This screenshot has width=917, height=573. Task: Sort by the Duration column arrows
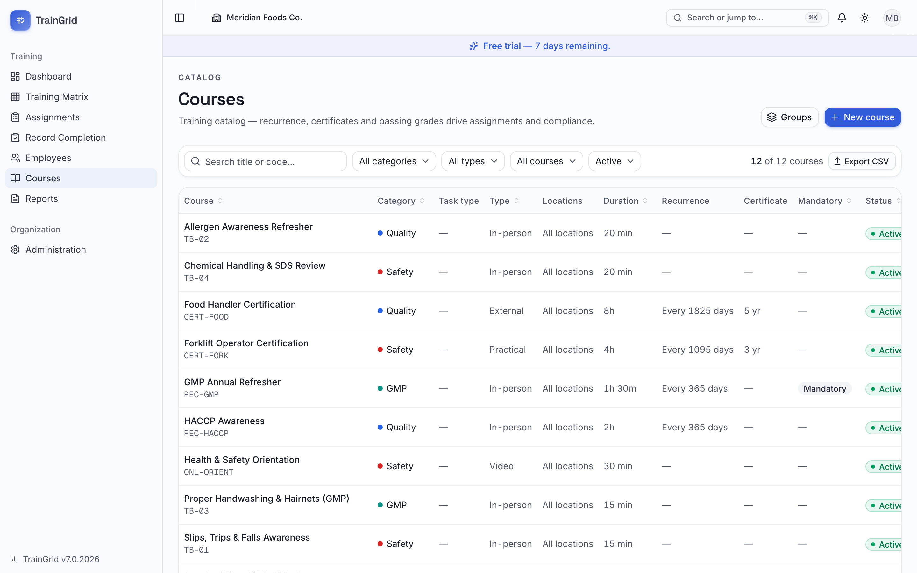click(645, 201)
